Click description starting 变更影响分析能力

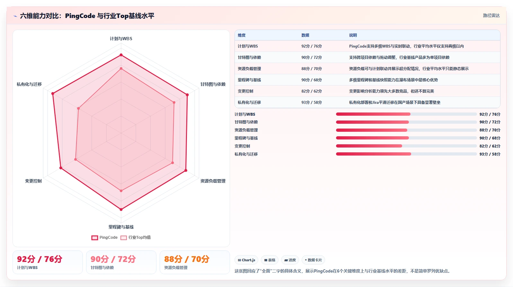[x=392, y=91]
